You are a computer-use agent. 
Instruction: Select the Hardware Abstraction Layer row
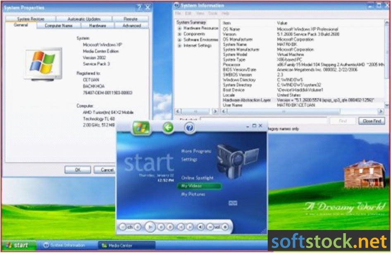click(x=303, y=100)
